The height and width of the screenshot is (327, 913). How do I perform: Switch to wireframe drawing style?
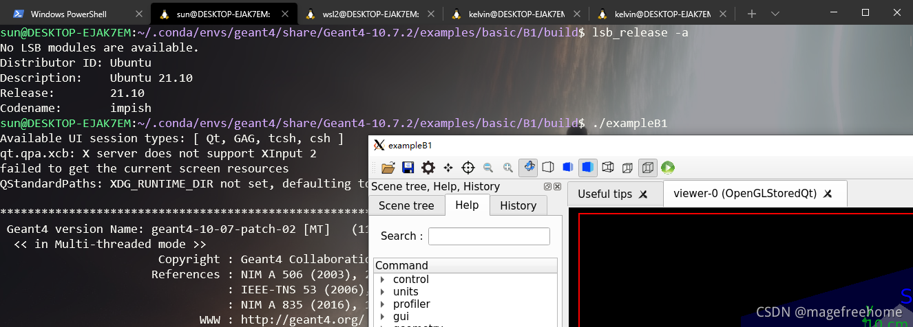608,168
